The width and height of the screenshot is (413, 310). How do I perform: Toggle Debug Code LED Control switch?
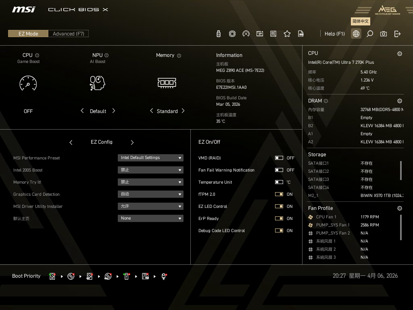[279, 230]
